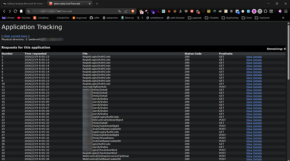This screenshot has height=161, width=290.
Task: Expand the TopSecret bookmark folder
Action: tap(262, 18)
